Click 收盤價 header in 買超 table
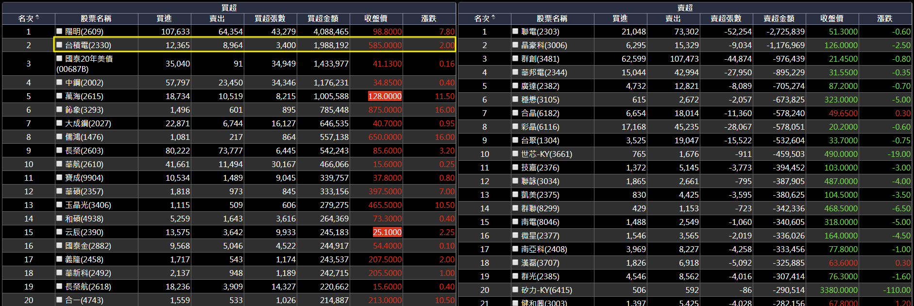 pos(376,18)
